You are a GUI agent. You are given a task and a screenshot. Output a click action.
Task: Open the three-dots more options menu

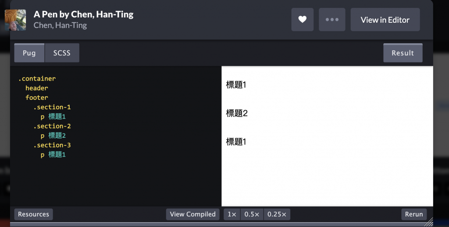(x=332, y=19)
